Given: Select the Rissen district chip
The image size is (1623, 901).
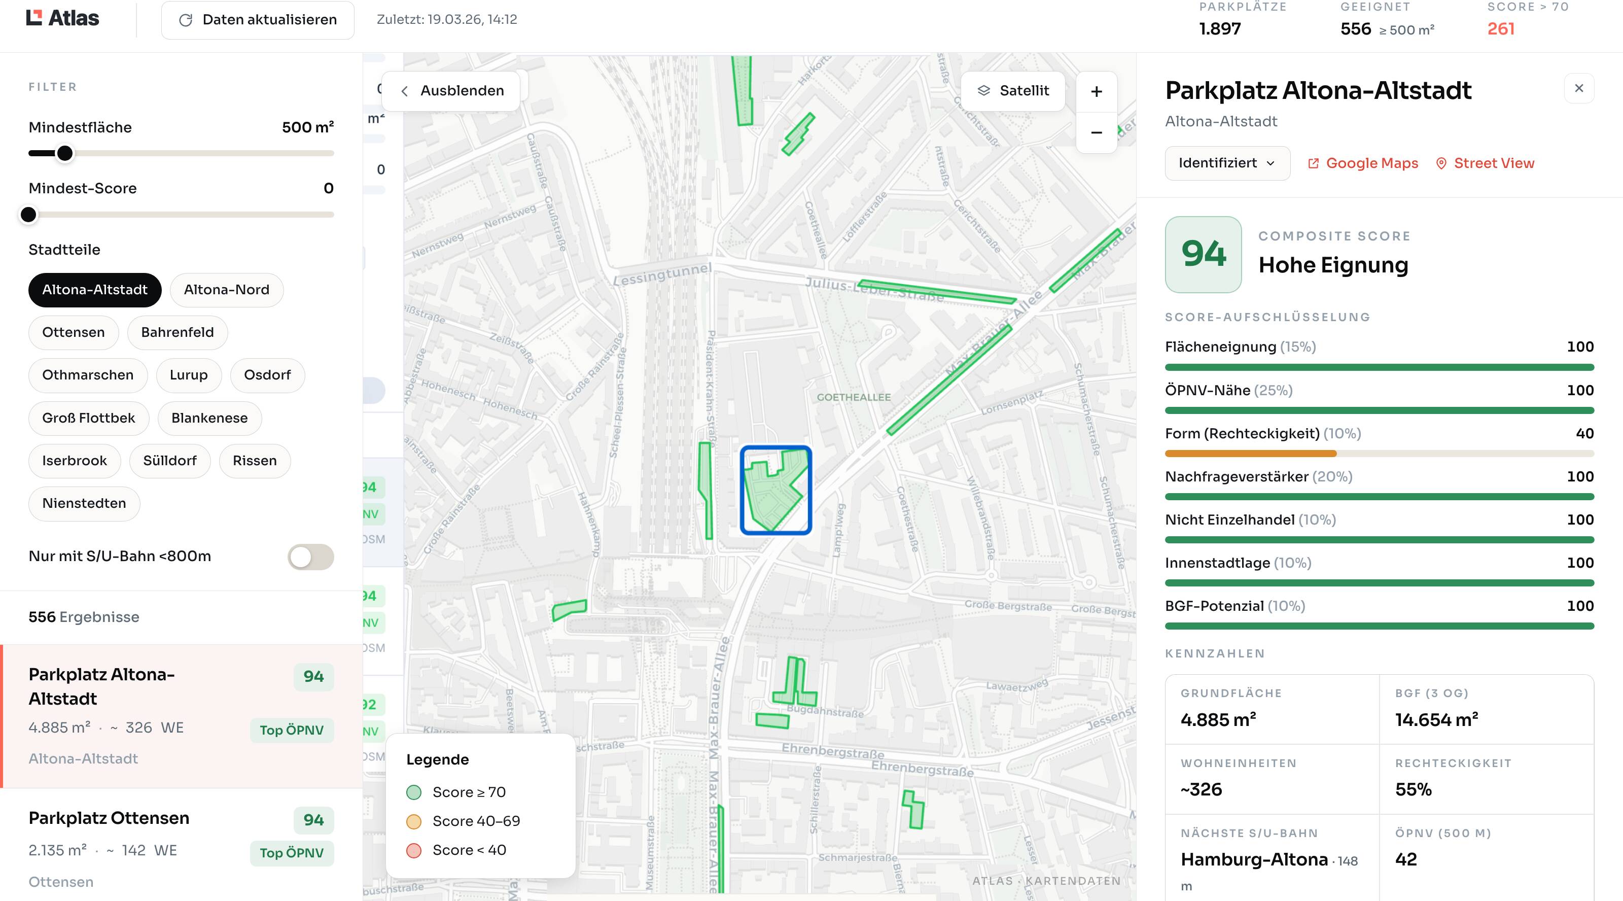Looking at the screenshot, I should pos(255,461).
